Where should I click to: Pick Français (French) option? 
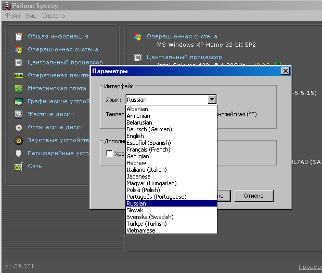(171, 149)
